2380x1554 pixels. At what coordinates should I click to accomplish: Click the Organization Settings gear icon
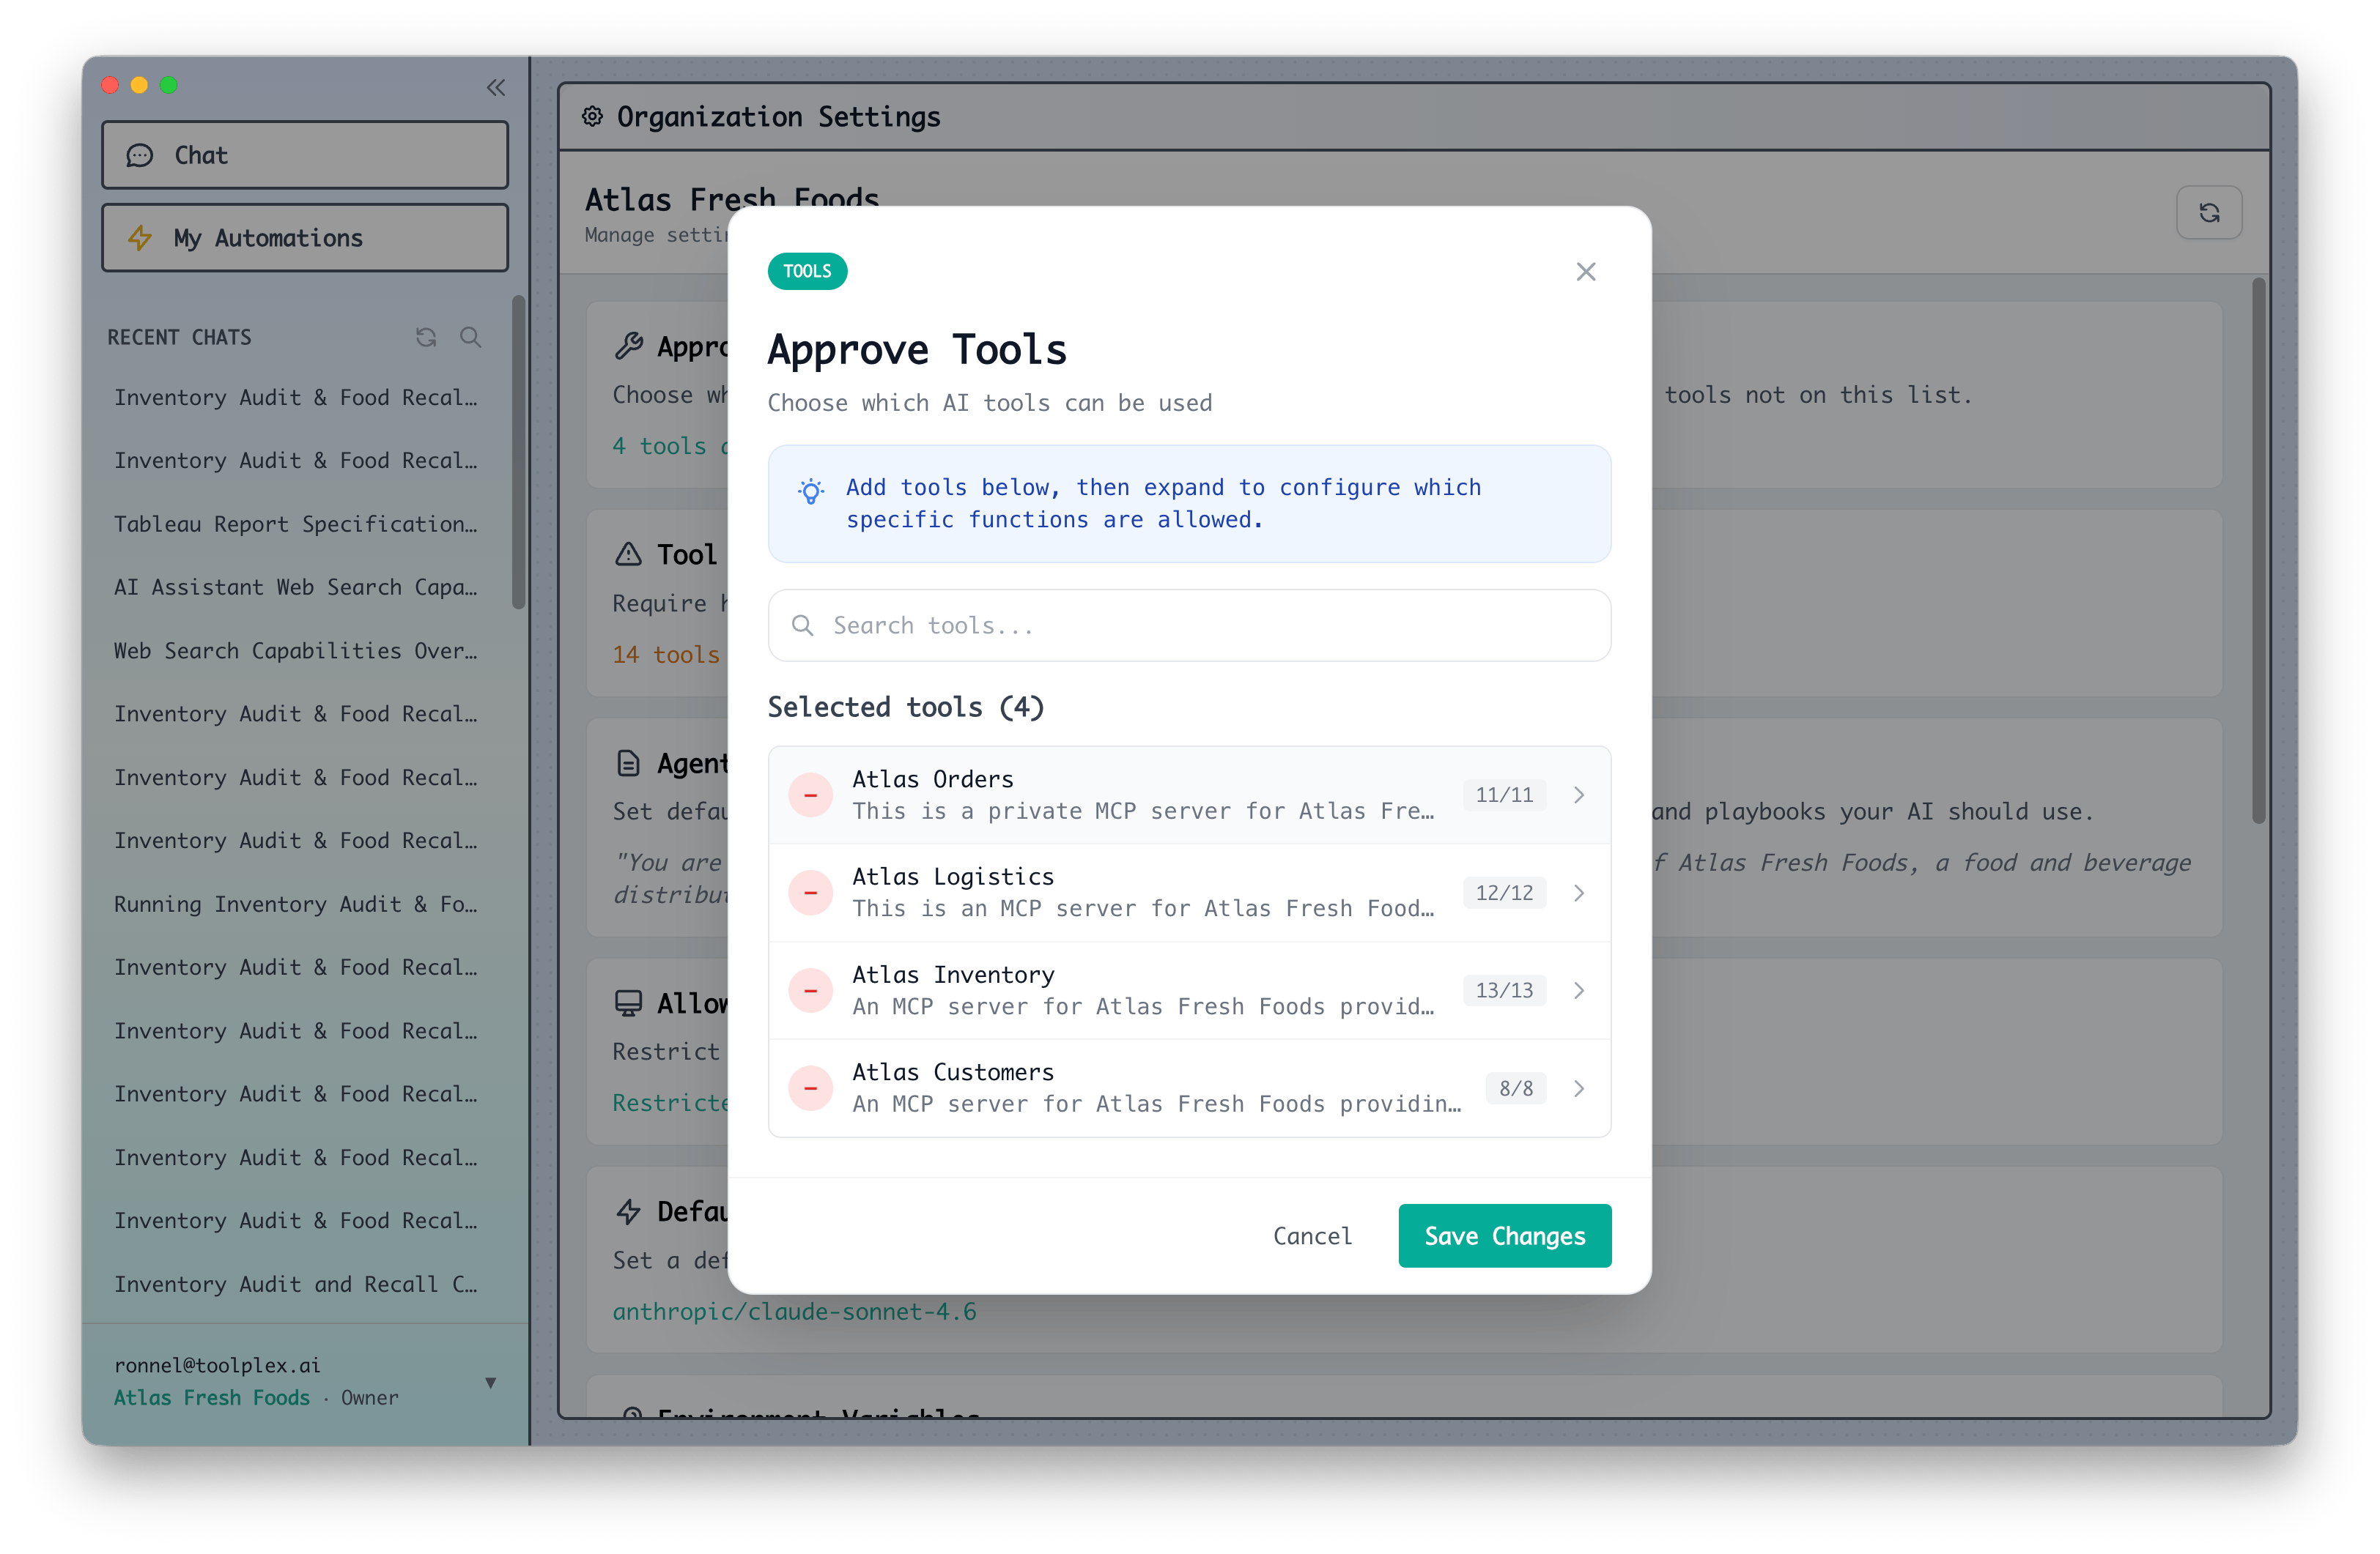(x=592, y=117)
